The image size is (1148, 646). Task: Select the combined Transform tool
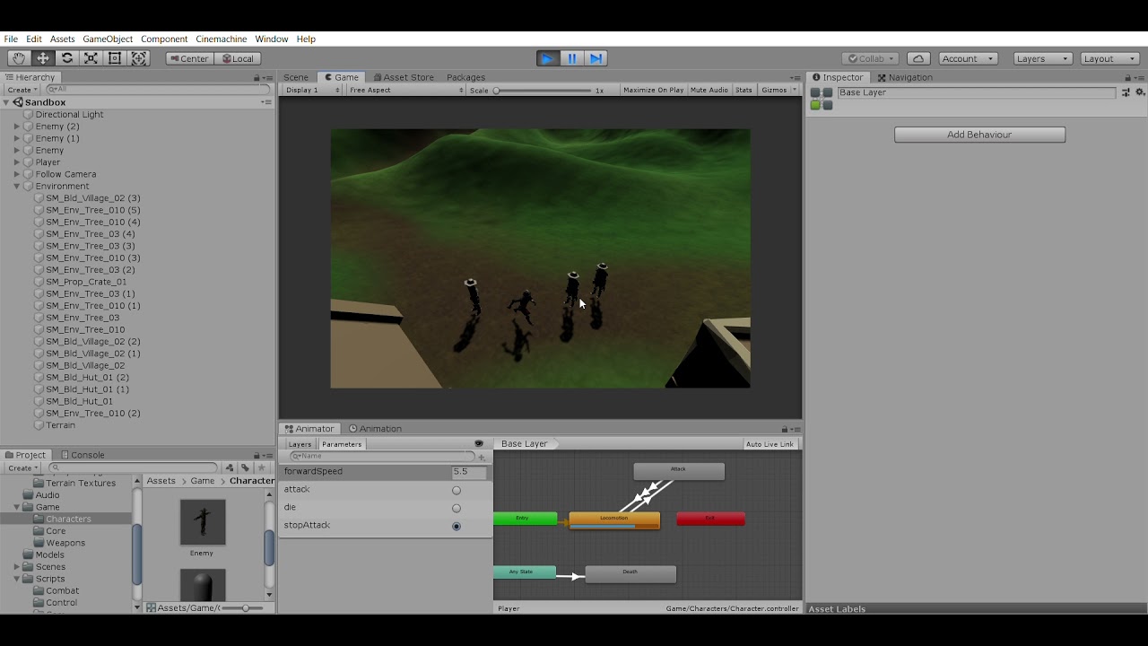tap(139, 58)
